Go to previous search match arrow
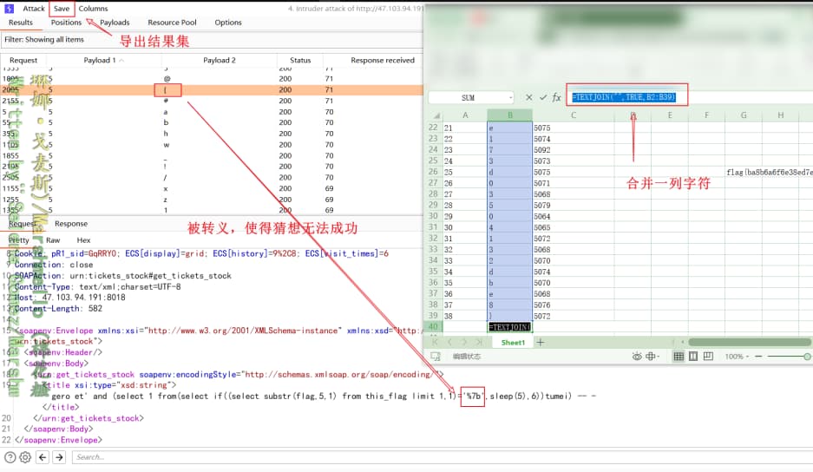813x472 pixels. [43, 457]
